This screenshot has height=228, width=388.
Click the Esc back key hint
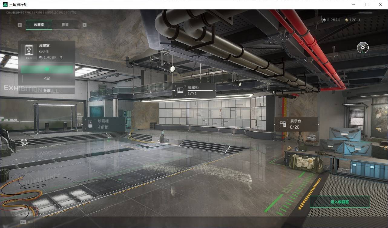tap(23, 222)
